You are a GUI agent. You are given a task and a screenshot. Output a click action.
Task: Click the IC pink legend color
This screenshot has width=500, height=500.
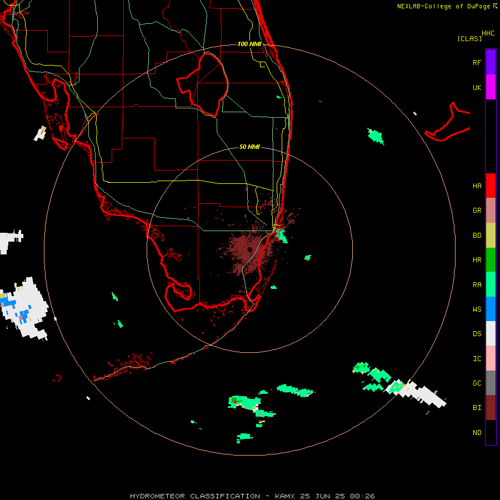(491, 358)
